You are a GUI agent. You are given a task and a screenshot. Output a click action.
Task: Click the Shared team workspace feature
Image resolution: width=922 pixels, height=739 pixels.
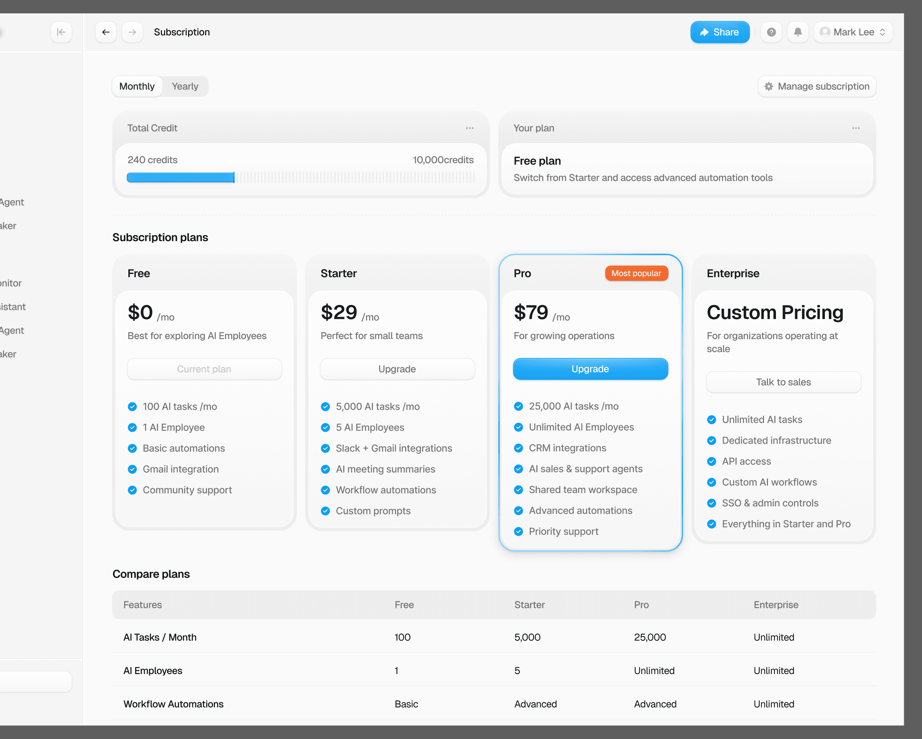point(583,490)
